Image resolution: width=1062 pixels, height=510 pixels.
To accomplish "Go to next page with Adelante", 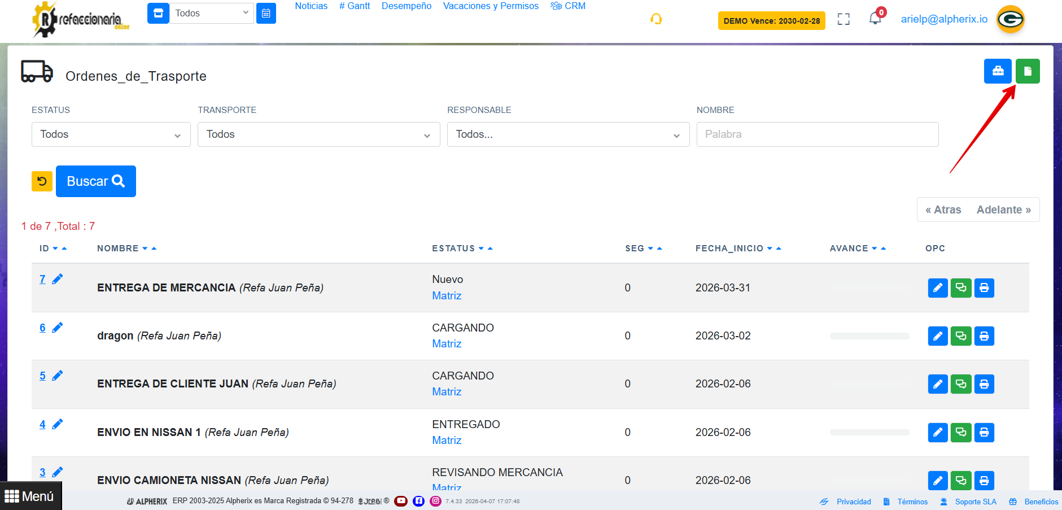I will click(1003, 210).
